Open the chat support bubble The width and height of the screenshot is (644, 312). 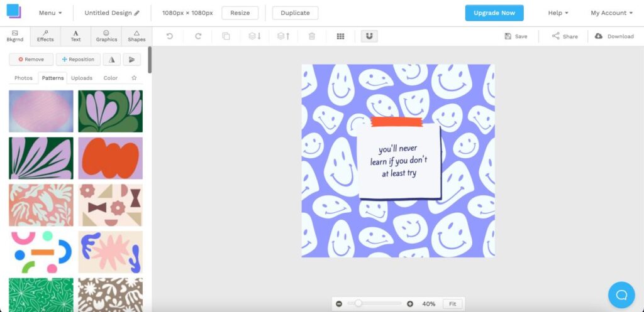coord(621,295)
